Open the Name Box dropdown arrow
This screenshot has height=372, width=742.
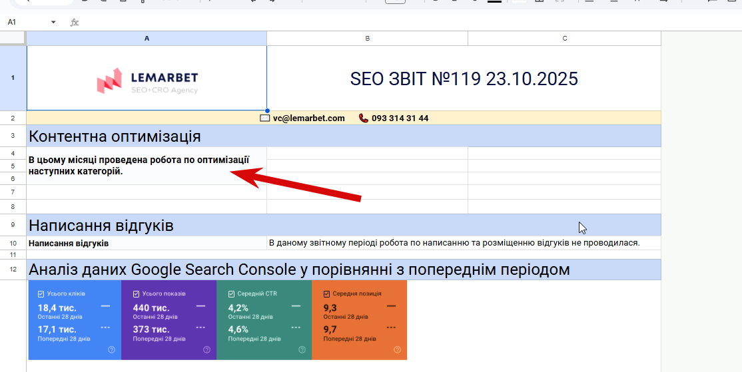click(53, 22)
